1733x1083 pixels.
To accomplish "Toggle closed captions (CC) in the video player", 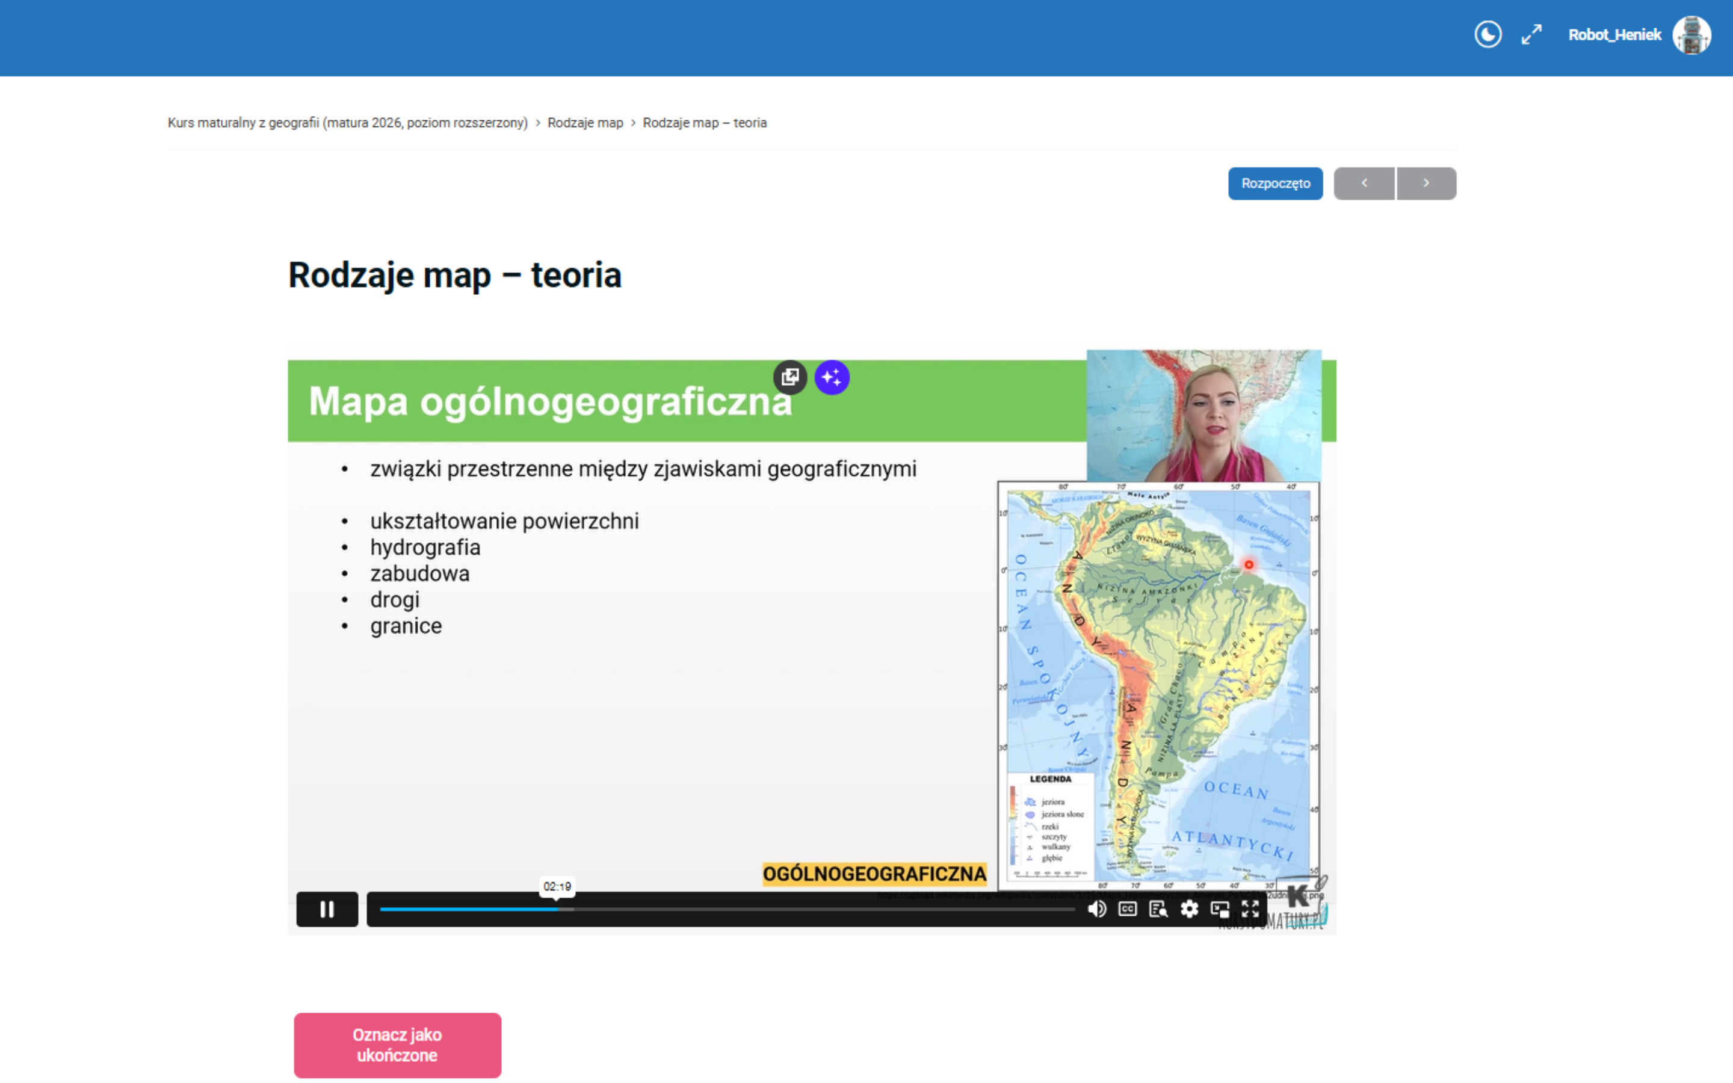I will pos(1127,909).
